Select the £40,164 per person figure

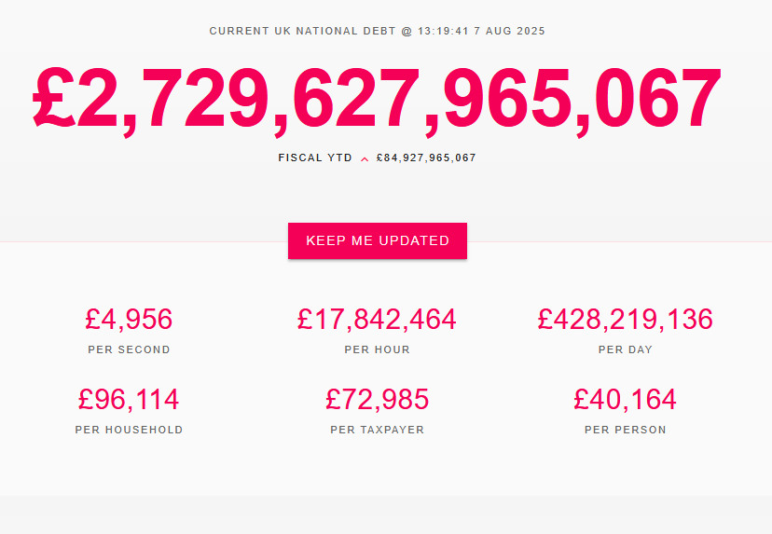click(626, 399)
